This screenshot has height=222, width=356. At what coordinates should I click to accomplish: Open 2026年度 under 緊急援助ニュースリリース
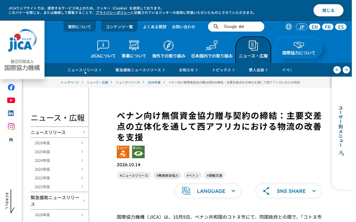60,215
